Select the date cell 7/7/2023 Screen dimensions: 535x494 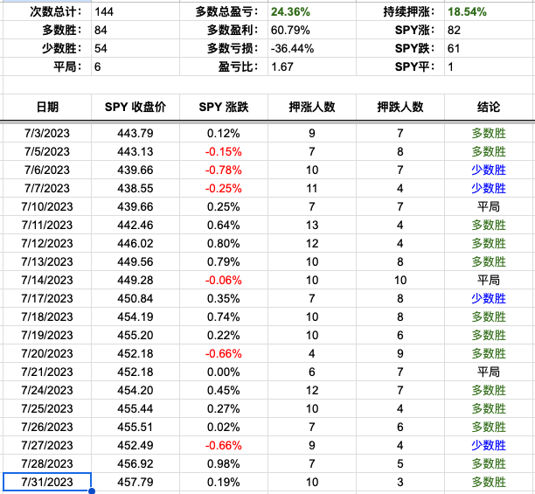coord(47,188)
